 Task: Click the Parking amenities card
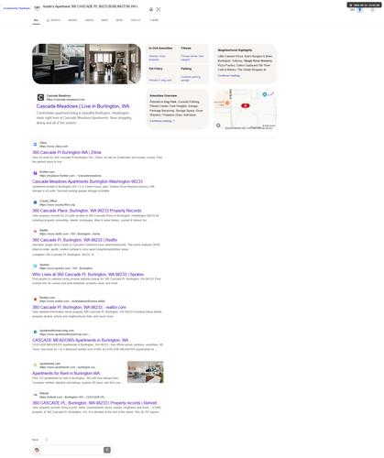coord(193,74)
